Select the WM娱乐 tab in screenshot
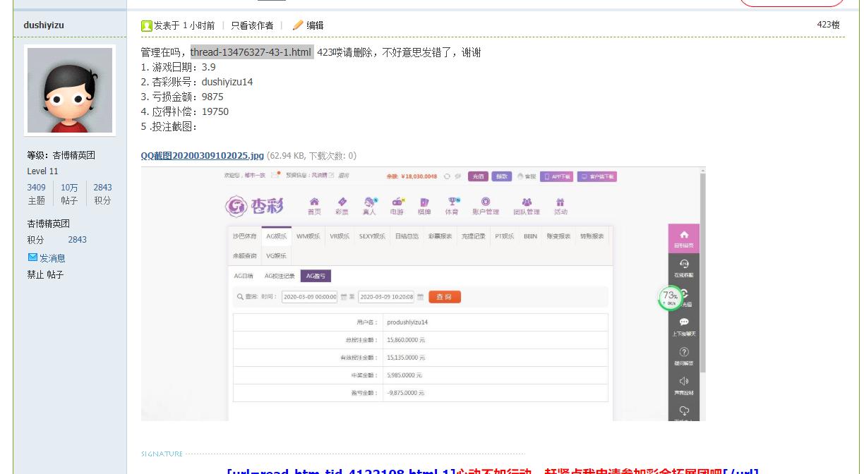864x474 pixels. coord(308,236)
